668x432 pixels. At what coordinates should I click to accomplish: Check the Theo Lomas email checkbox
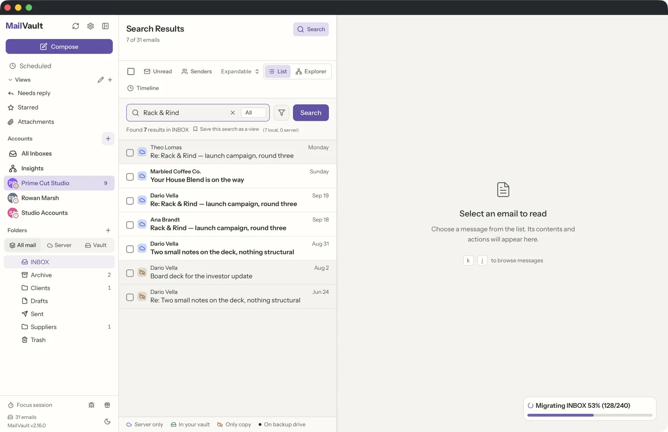pos(130,152)
